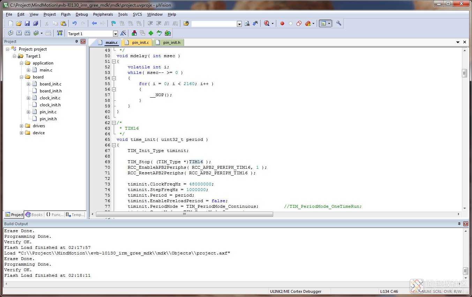This screenshot has width=472, height=297.
Task: Expand the drivers folder
Action: click(22, 126)
